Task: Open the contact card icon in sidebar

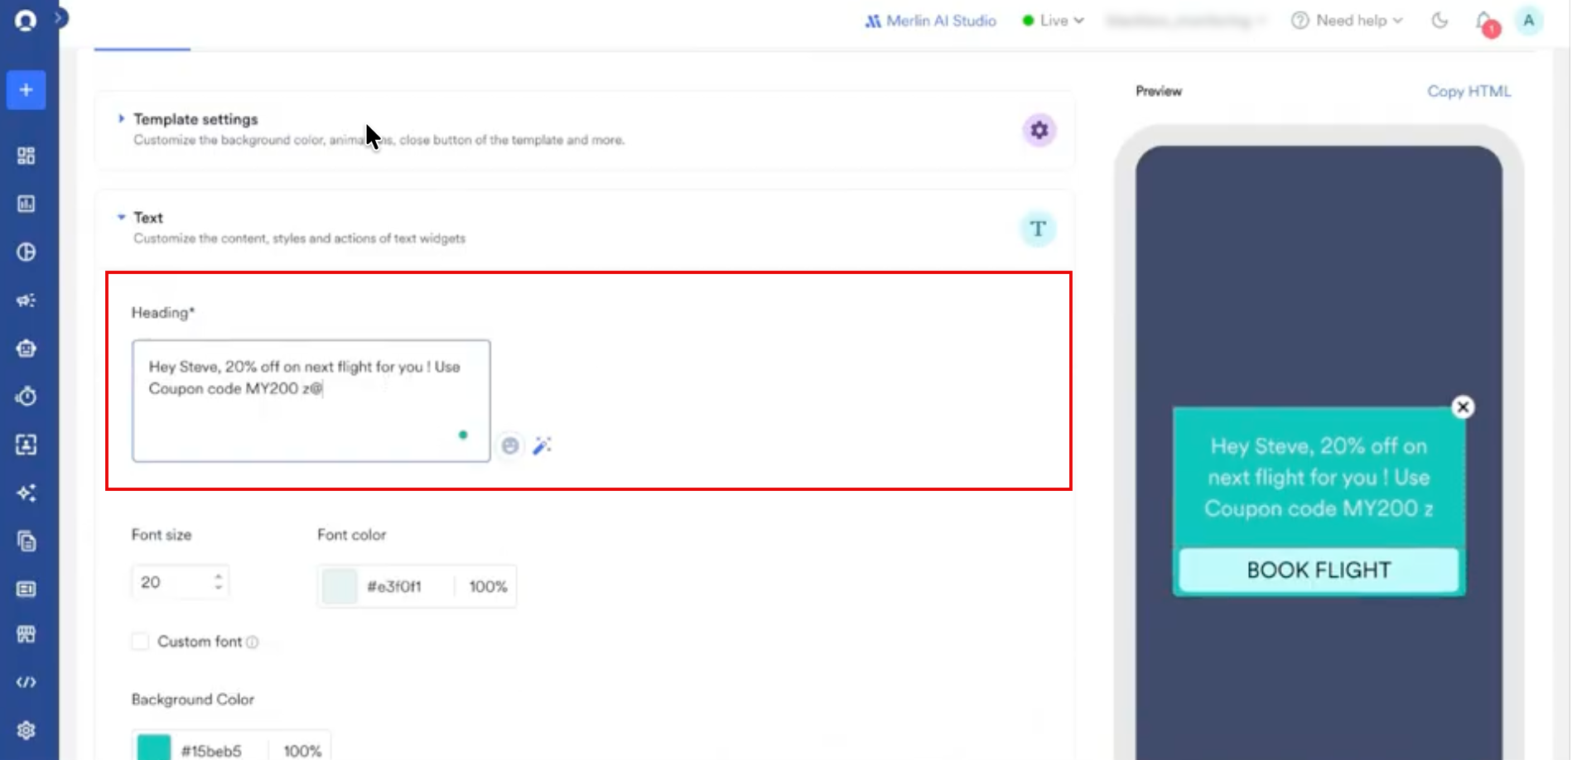Action: click(x=26, y=445)
